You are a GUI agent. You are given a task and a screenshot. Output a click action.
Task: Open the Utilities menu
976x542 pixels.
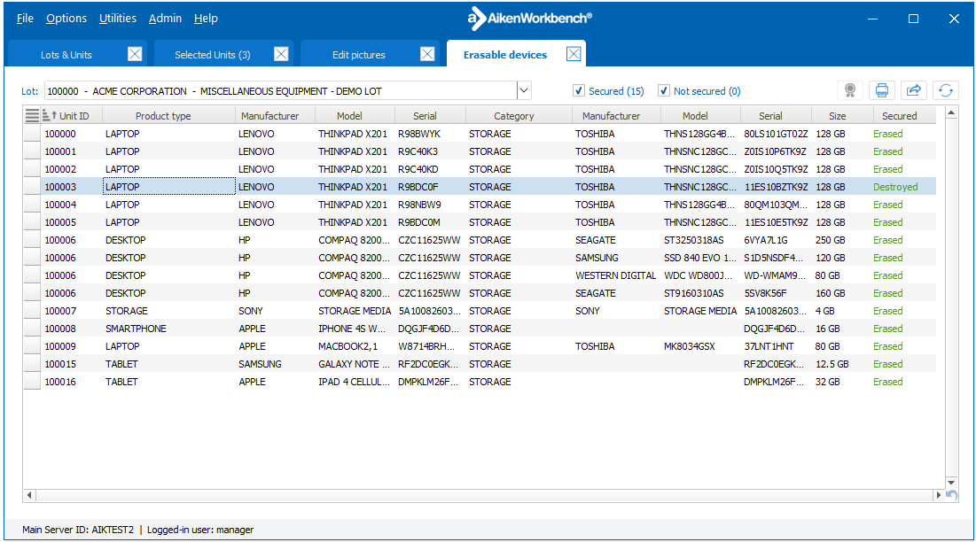pos(118,19)
